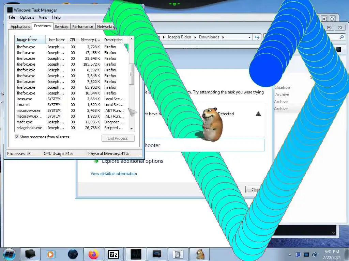Click process list scrollbar down arrow

click(x=132, y=128)
